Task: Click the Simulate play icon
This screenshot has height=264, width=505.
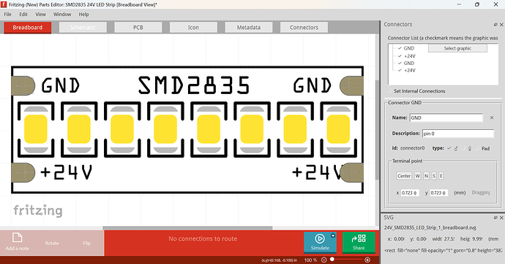Action: click(320, 238)
